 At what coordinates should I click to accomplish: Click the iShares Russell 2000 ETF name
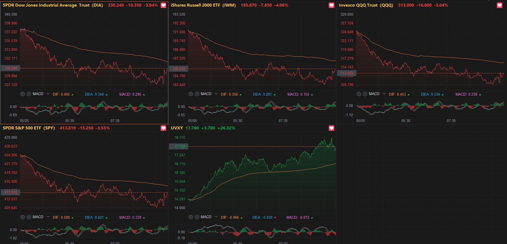(x=196, y=5)
